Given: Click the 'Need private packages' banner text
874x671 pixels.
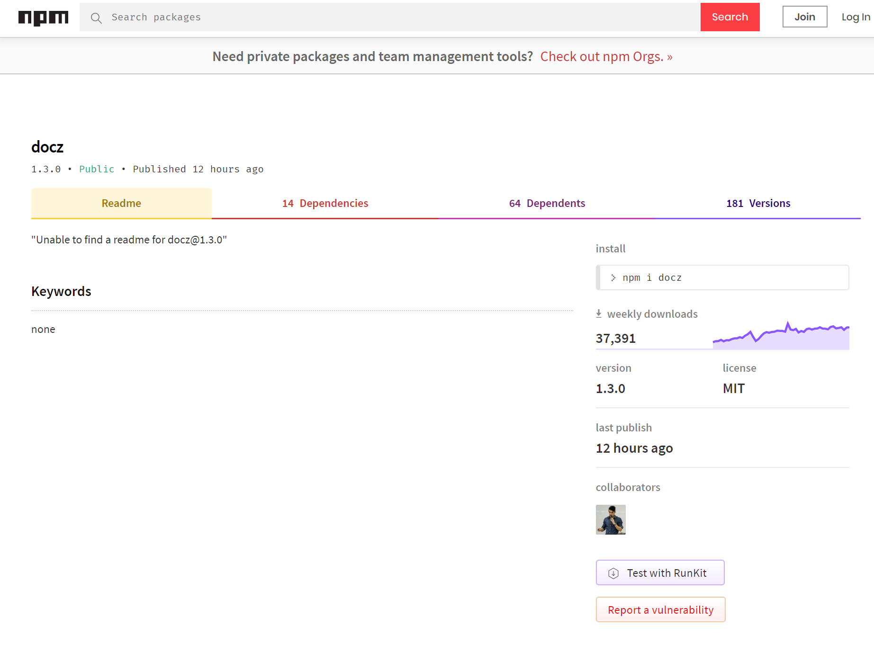Looking at the screenshot, I should [373, 56].
